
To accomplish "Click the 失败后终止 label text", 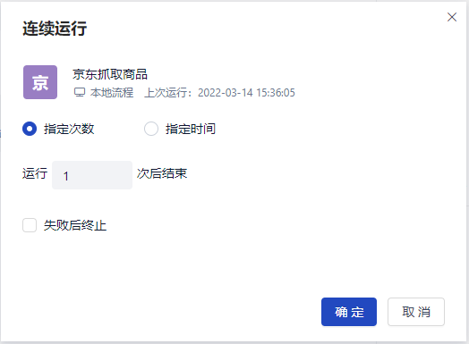I will point(75,225).
